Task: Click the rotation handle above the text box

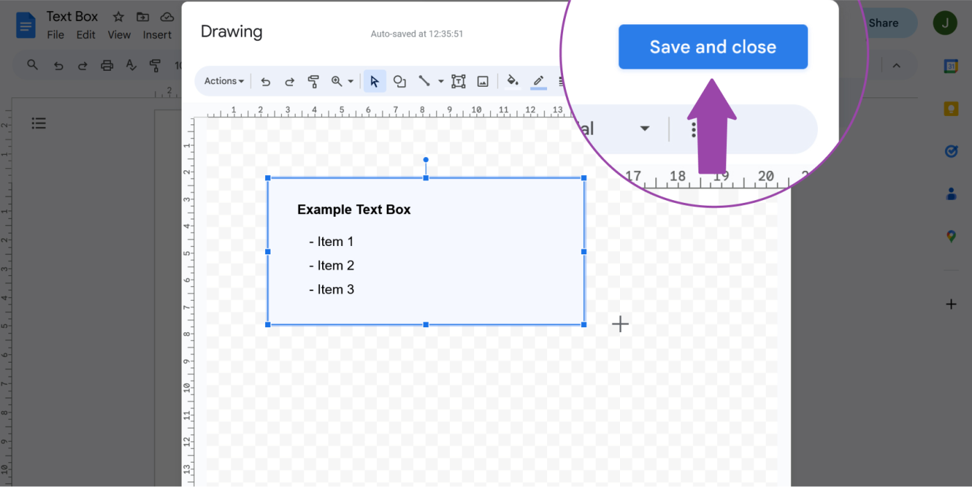Action: [x=426, y=160]
